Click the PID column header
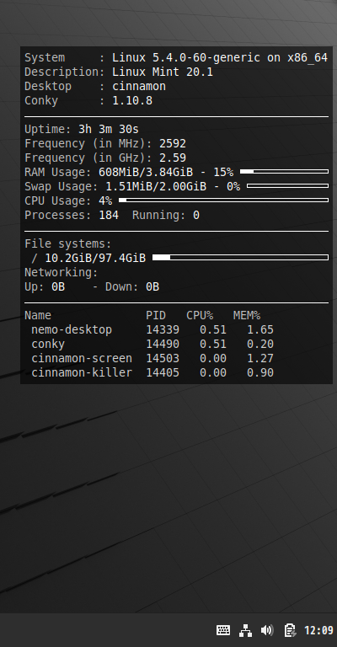This screenshot has height=647, width=337. [156, 315]
